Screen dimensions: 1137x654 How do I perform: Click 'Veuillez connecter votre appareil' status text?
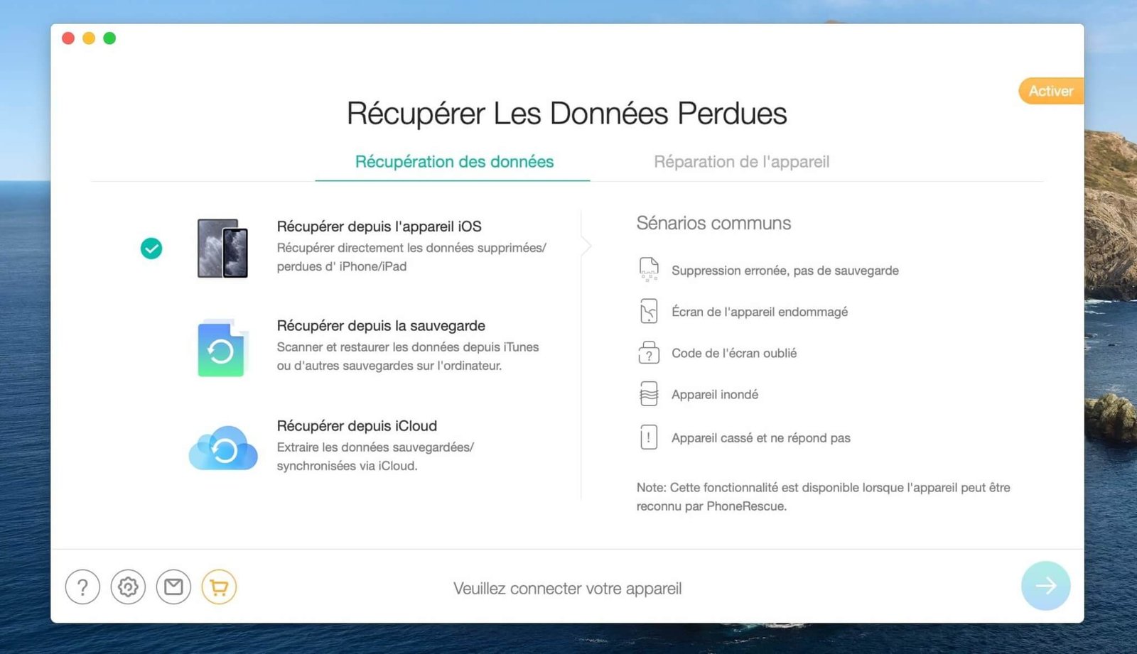[567, 589]
